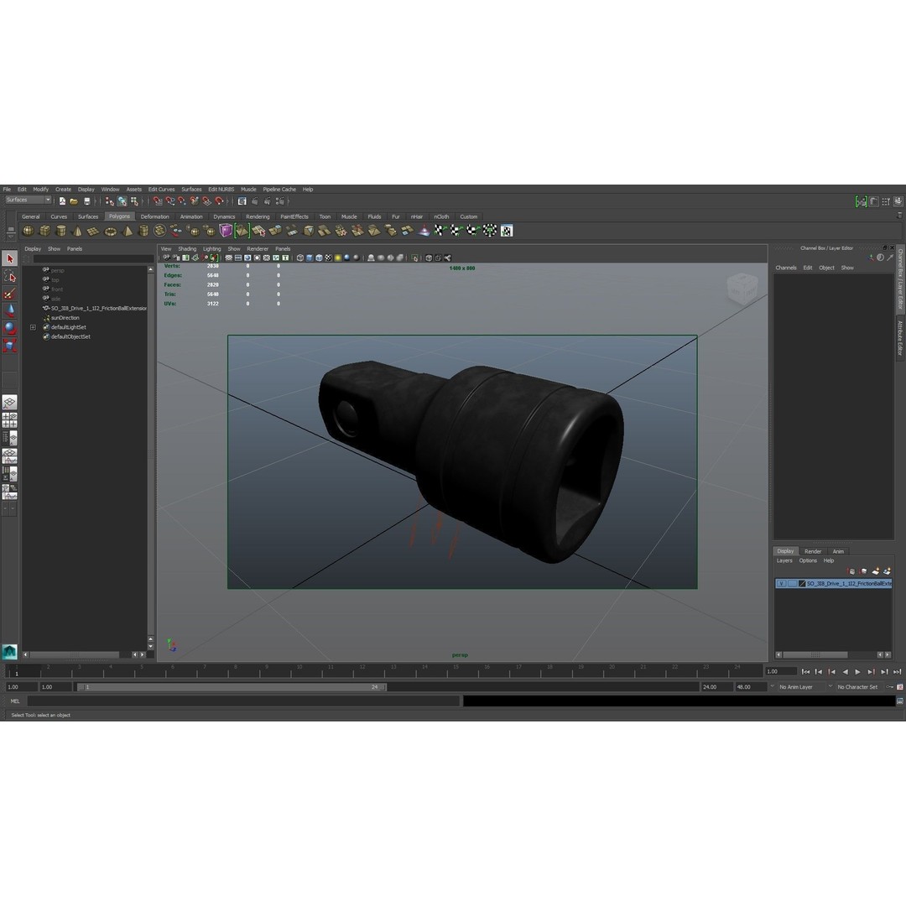Create layer from selected objects icon
Viewport: 906px width, 906px height.
[887, 571]
